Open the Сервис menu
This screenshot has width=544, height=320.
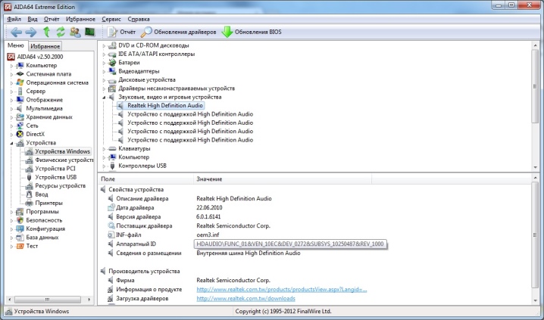click(x=111, y=19)
